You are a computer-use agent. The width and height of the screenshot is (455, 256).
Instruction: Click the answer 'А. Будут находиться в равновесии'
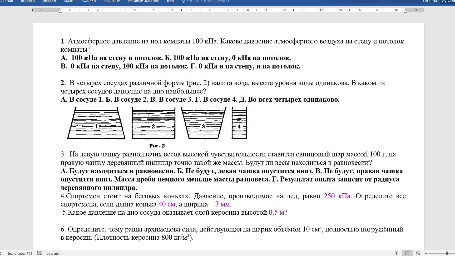coord(118,171)
